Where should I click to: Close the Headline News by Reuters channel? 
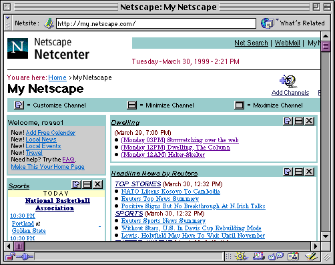309,172
